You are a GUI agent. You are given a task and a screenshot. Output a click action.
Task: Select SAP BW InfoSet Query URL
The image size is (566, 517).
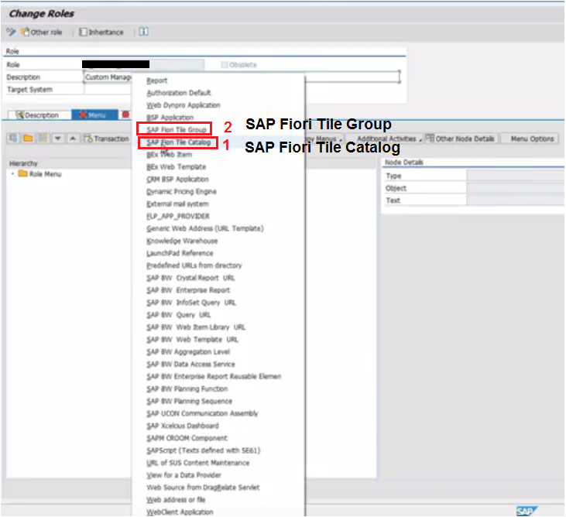[191, 303]
